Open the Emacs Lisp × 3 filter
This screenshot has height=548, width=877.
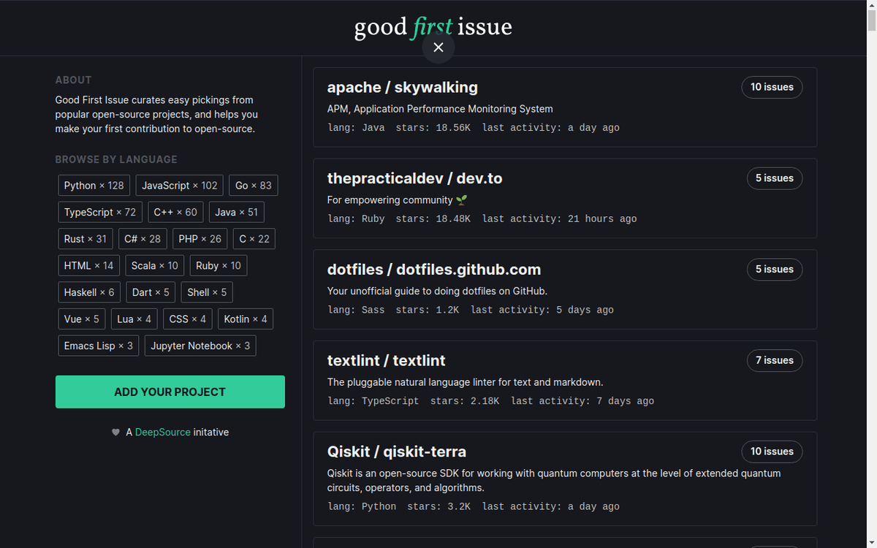coord(99,346)
